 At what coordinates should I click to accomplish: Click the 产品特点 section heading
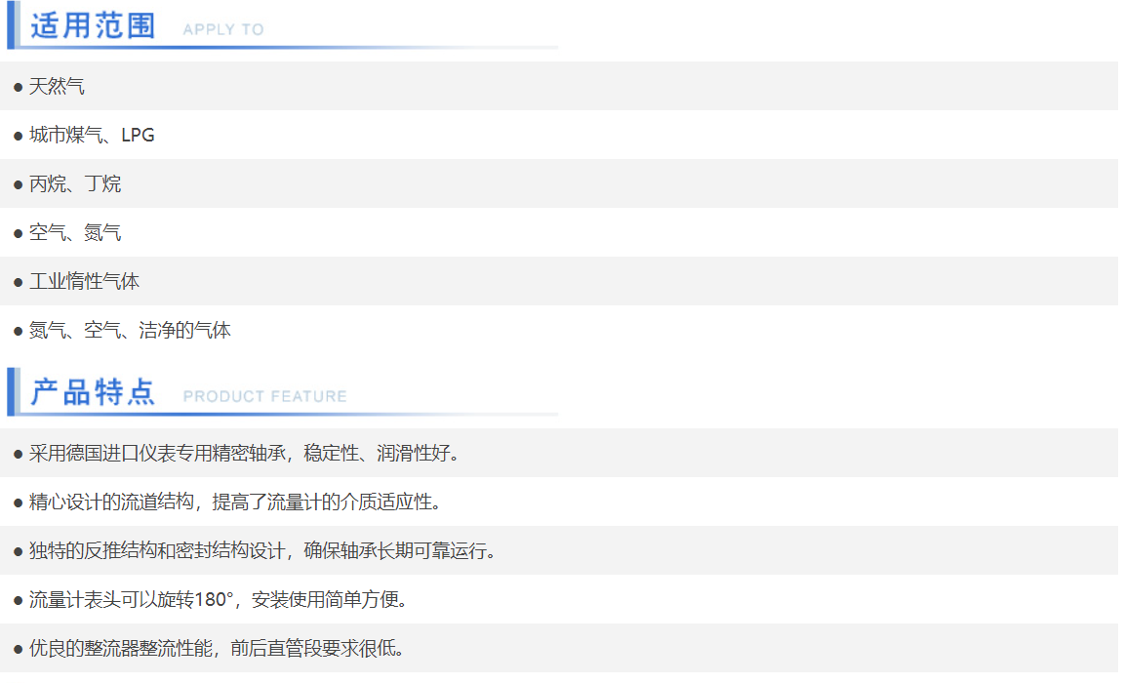(x=93, y=392)
